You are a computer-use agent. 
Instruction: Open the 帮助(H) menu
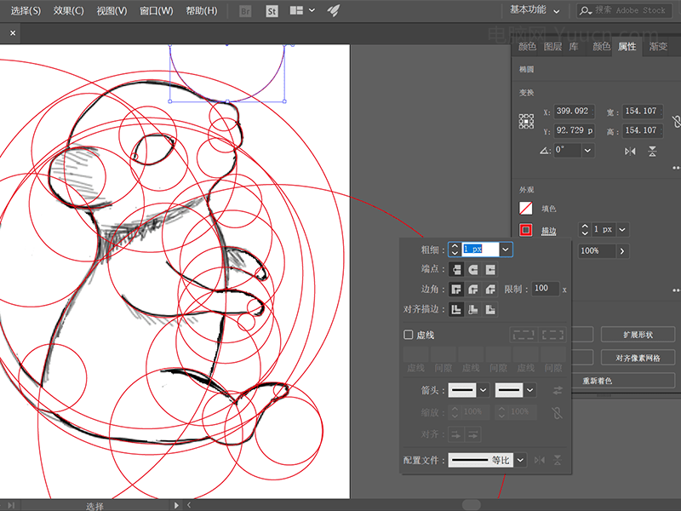tap(202, 11)
